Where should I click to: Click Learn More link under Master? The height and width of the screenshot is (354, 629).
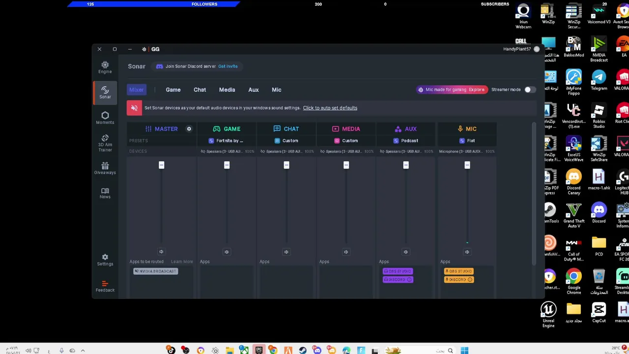(x=182, y=262)
